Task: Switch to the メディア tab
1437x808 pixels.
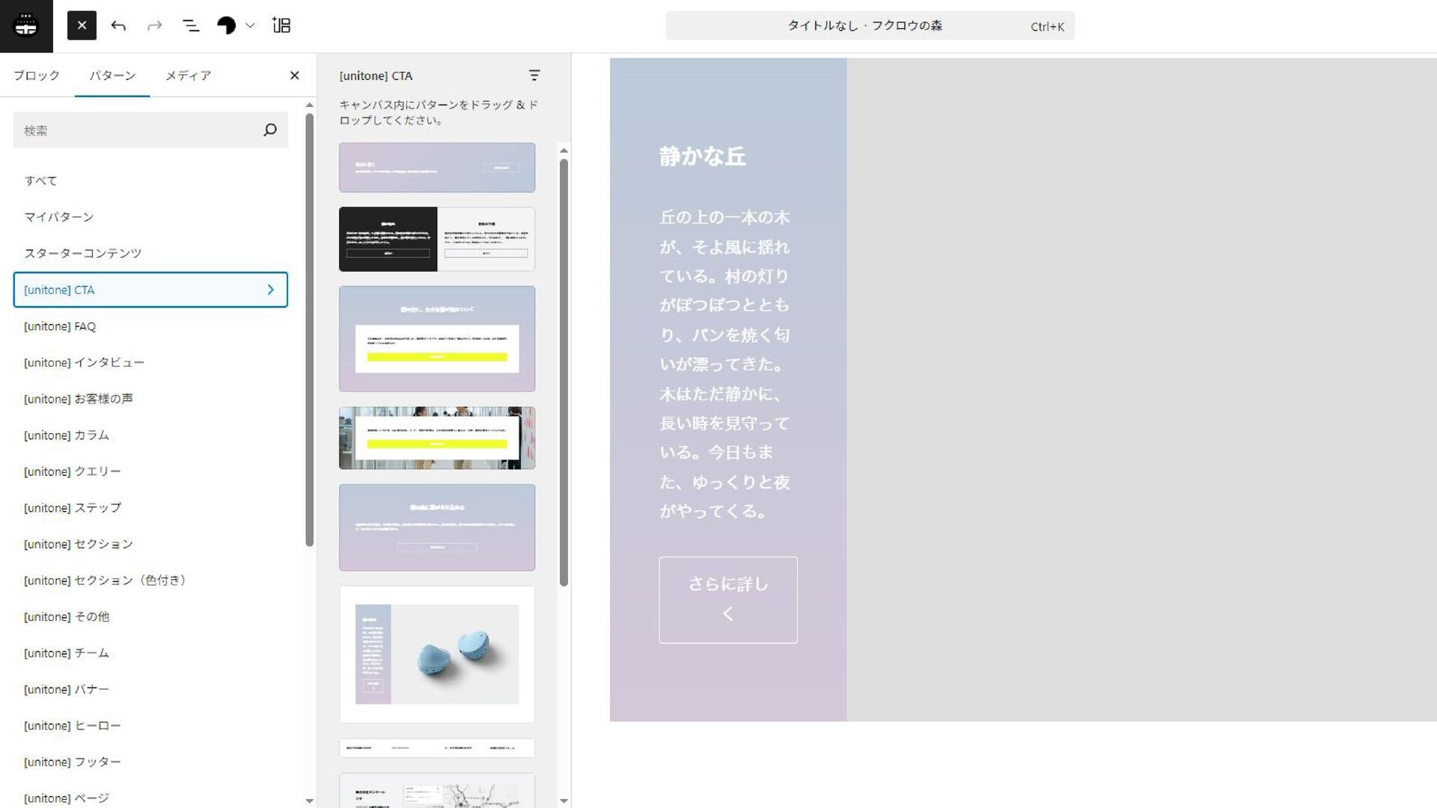Action: pyautogui.click(x=188, y=76)
